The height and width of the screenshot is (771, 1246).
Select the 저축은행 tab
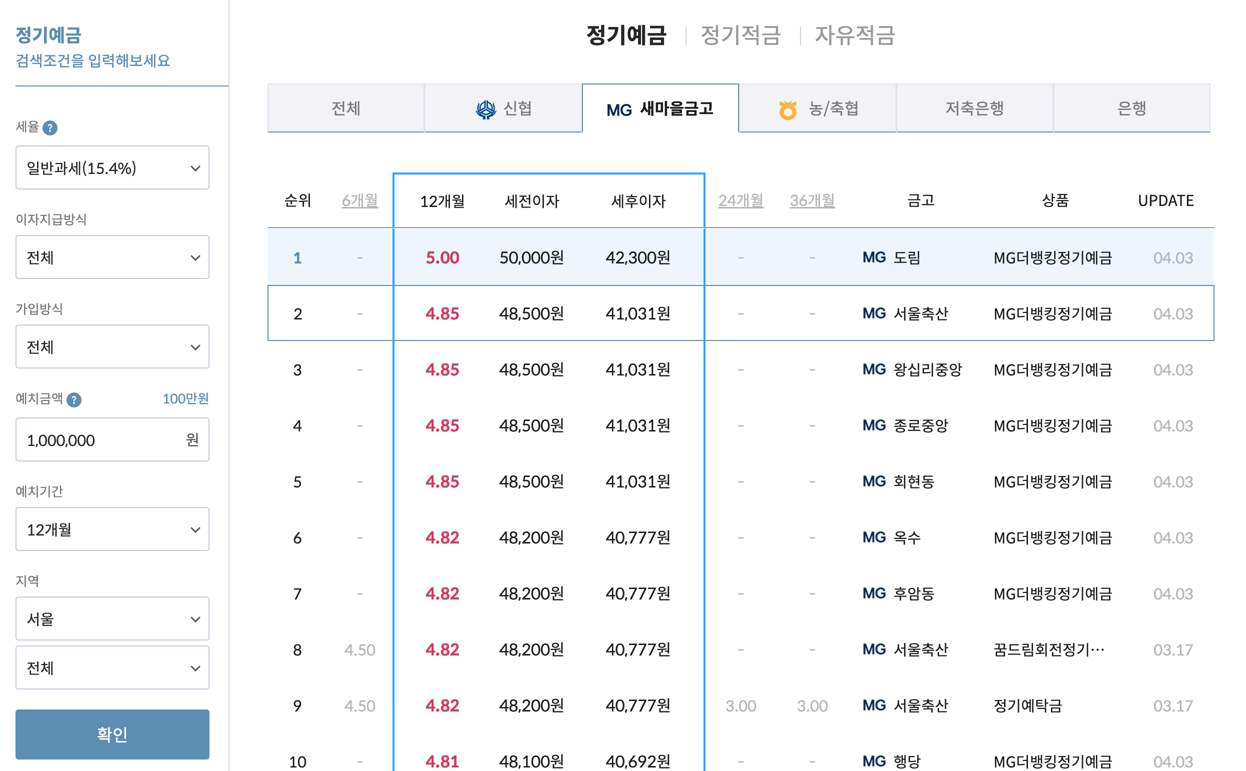(974, 108)
